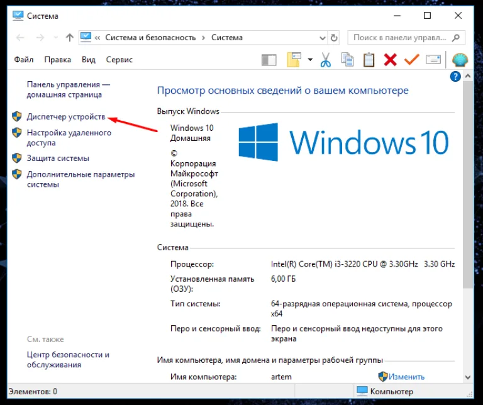Click the preview pane layout icon
The width and height of the screenshot is (483, 405).
pyautogui.click(x=269, y=60)
